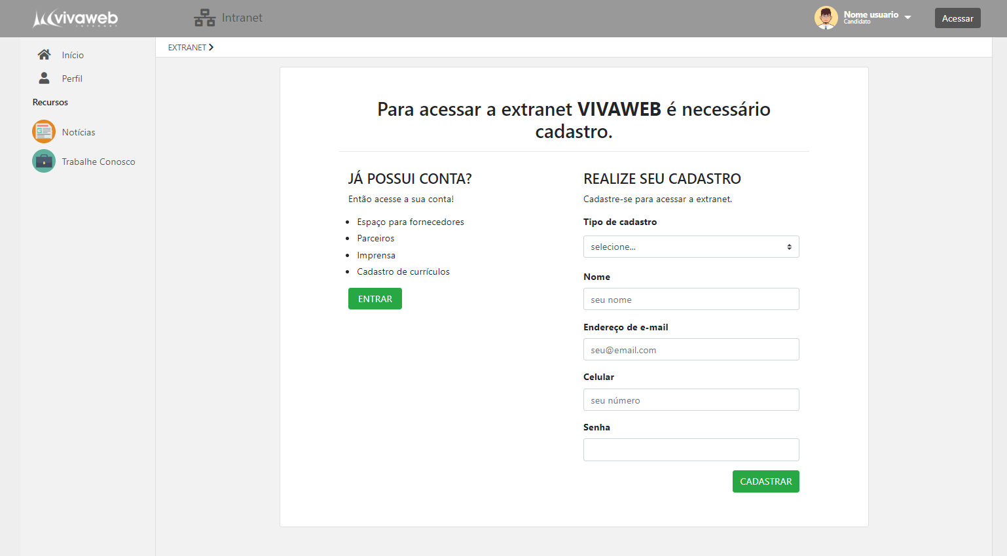Click the Vivaweb logo
Screen dimensions: 1007x556
pyautogui.click(x=75, y=18)
